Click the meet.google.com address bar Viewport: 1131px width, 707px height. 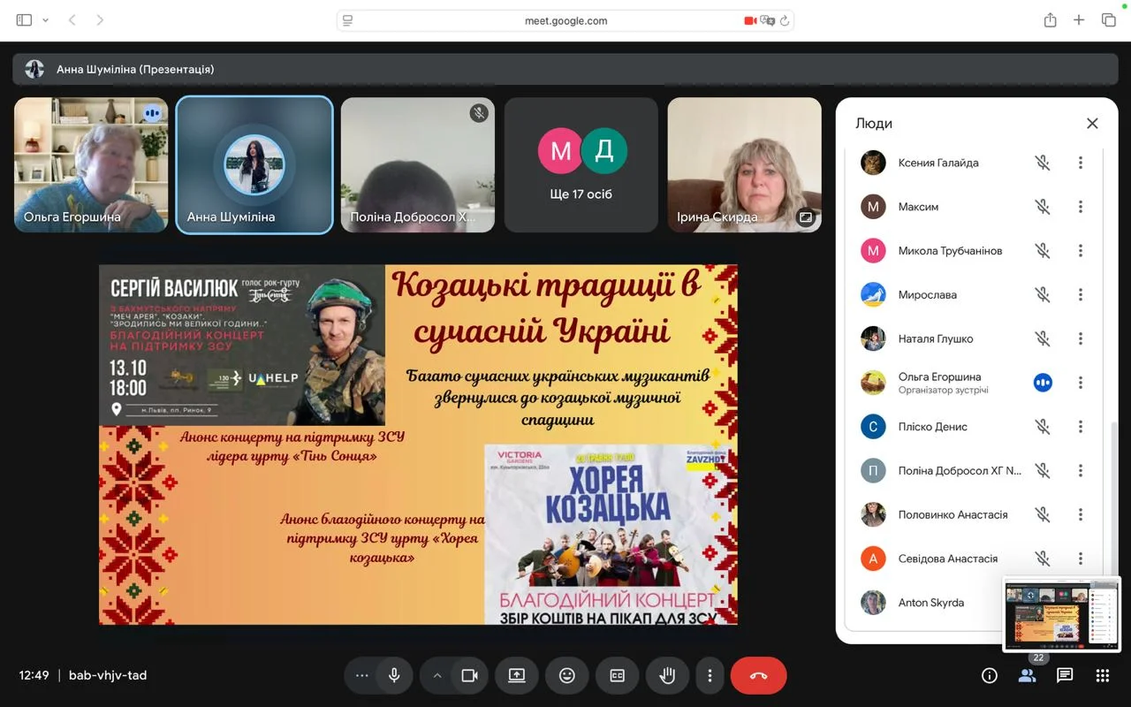[565, 20]
